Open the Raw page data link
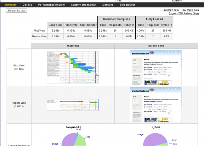 pyautogui.click(x=170, y=10)
